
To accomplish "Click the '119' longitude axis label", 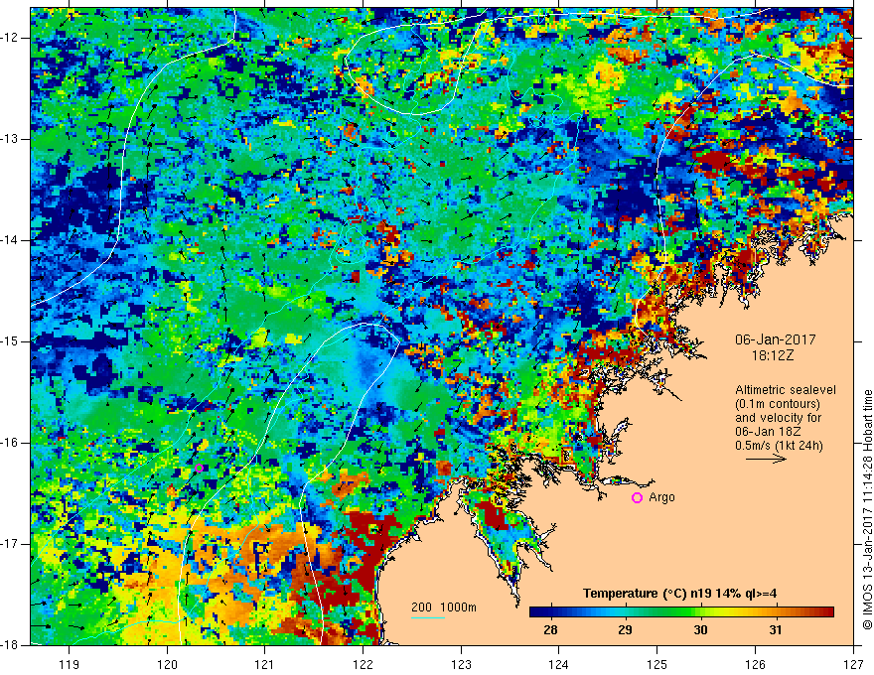I will coord(69,664).
